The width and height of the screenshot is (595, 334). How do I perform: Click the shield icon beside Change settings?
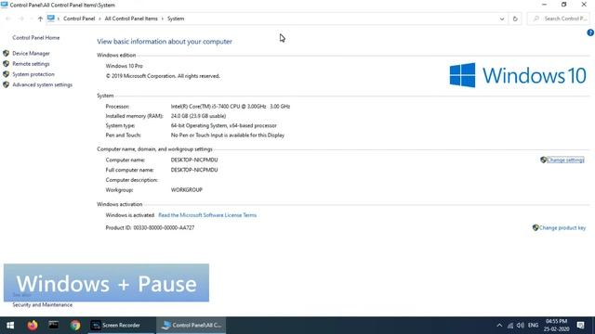click(543, 160)
